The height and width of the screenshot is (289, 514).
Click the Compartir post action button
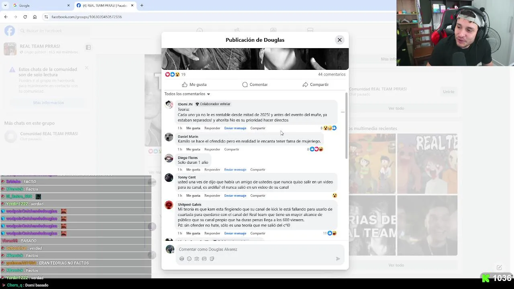316,84
